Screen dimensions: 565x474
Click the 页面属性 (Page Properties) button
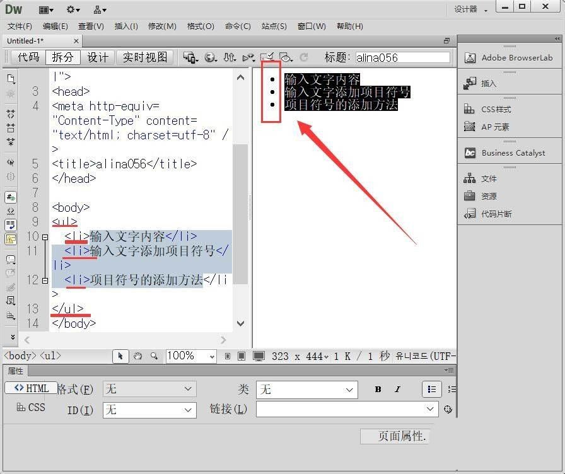click(394, 436)
